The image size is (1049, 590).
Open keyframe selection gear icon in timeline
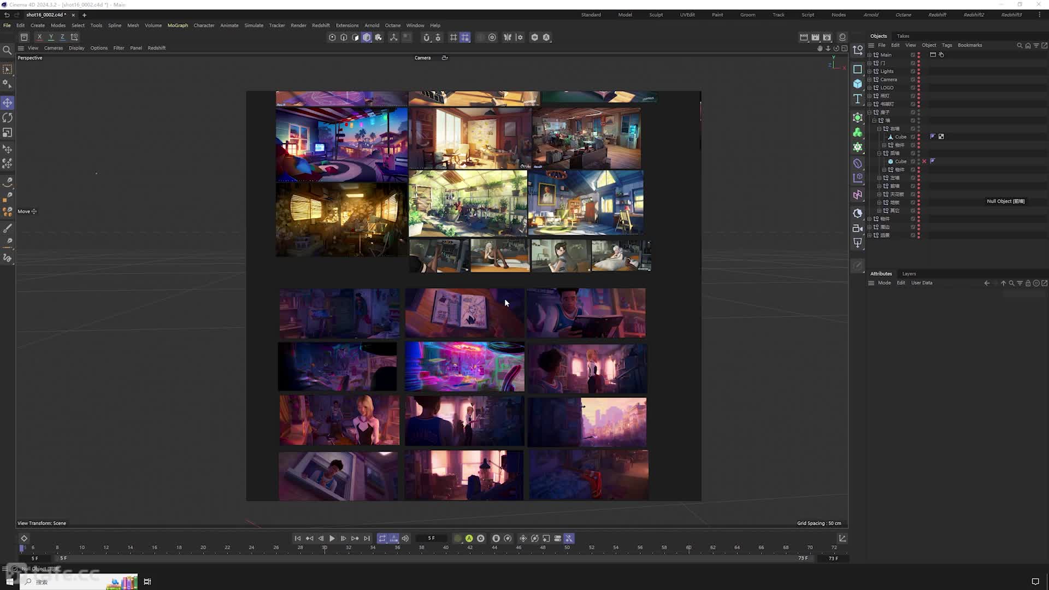(480, 539)
